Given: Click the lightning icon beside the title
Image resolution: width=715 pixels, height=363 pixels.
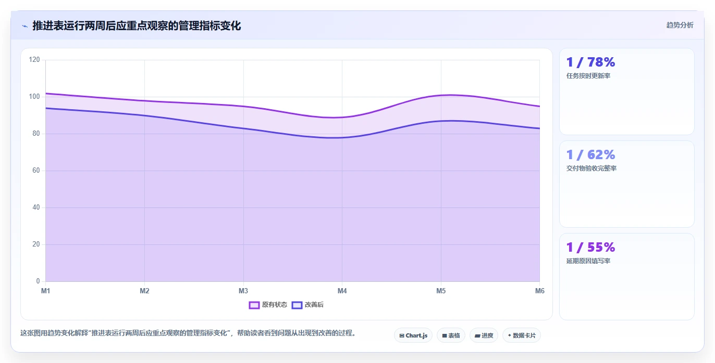Looking at the screenshot, I should (24, 26).
